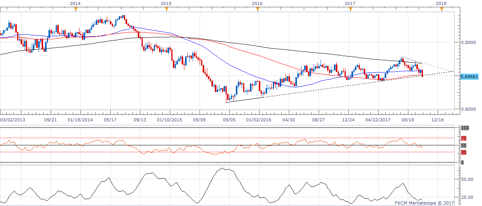Viewport: 482px width, 206px height.
Task: Click the 09/21 date label
Action: coord(50,120)
